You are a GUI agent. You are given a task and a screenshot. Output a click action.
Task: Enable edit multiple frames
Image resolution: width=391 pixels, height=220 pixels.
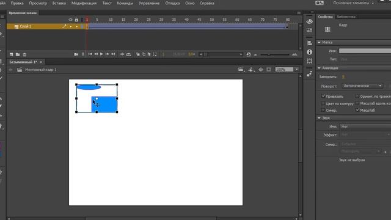149,54
